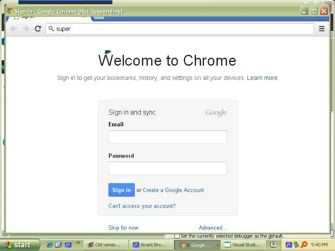The height and width of the screenshot is (251, 335).
Task: Focus the Password input field
Action: pyautogui.click(x=167, y=169)
